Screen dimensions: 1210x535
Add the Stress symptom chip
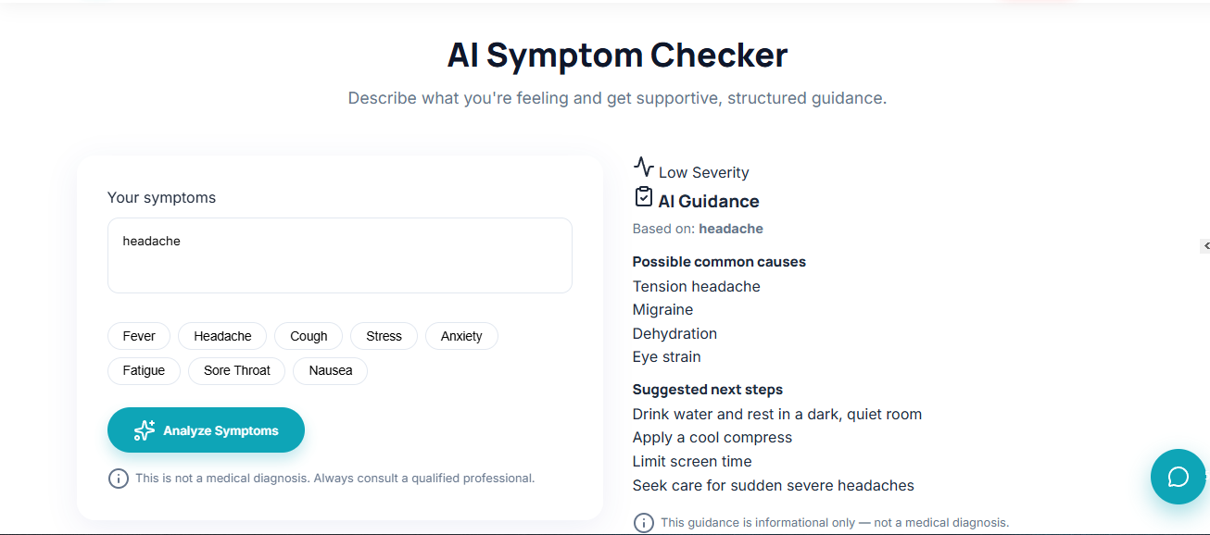384,336
